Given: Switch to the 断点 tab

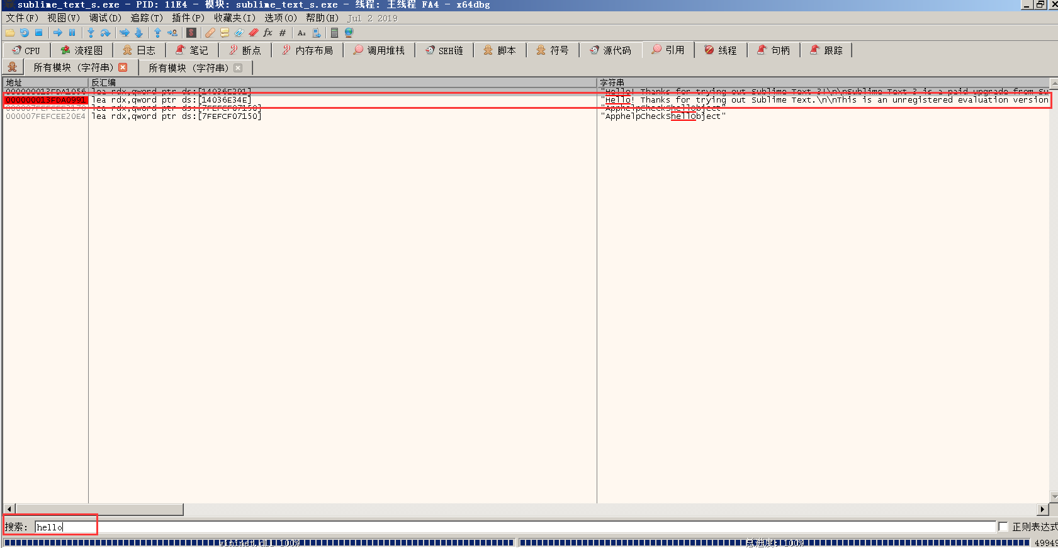Looking at the screenshot, I should (x=245, y=50).
